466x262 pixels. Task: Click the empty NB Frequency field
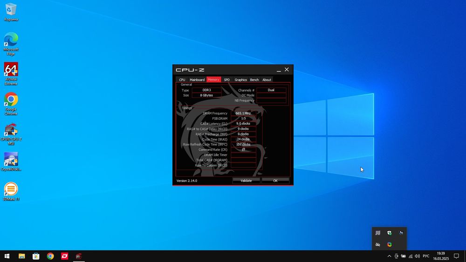[271, 101]
